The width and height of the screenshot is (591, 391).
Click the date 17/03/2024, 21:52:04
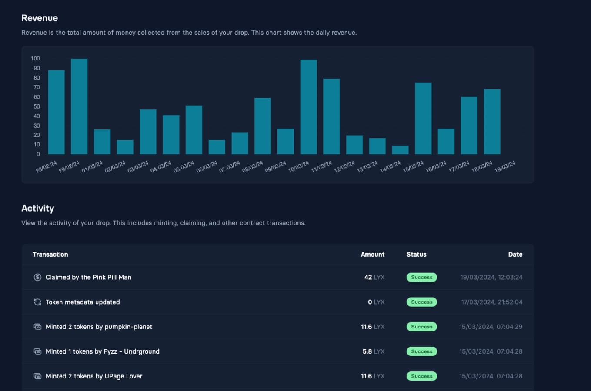[492, 302]
